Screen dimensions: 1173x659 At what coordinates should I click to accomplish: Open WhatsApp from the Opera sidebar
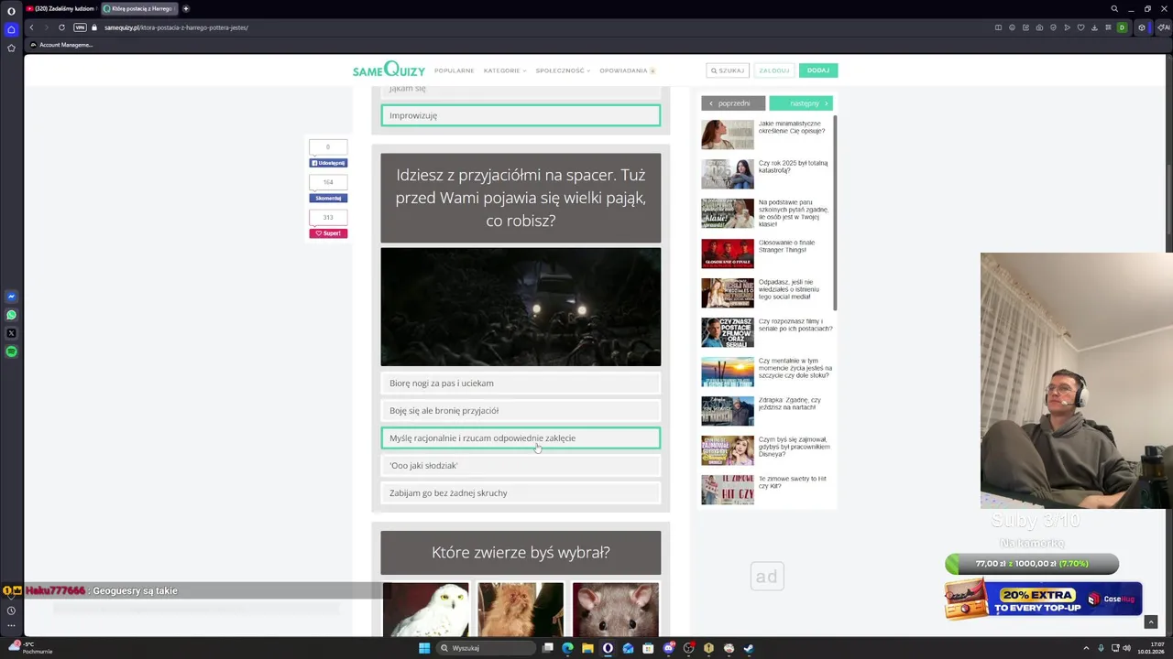pos(11,315)
